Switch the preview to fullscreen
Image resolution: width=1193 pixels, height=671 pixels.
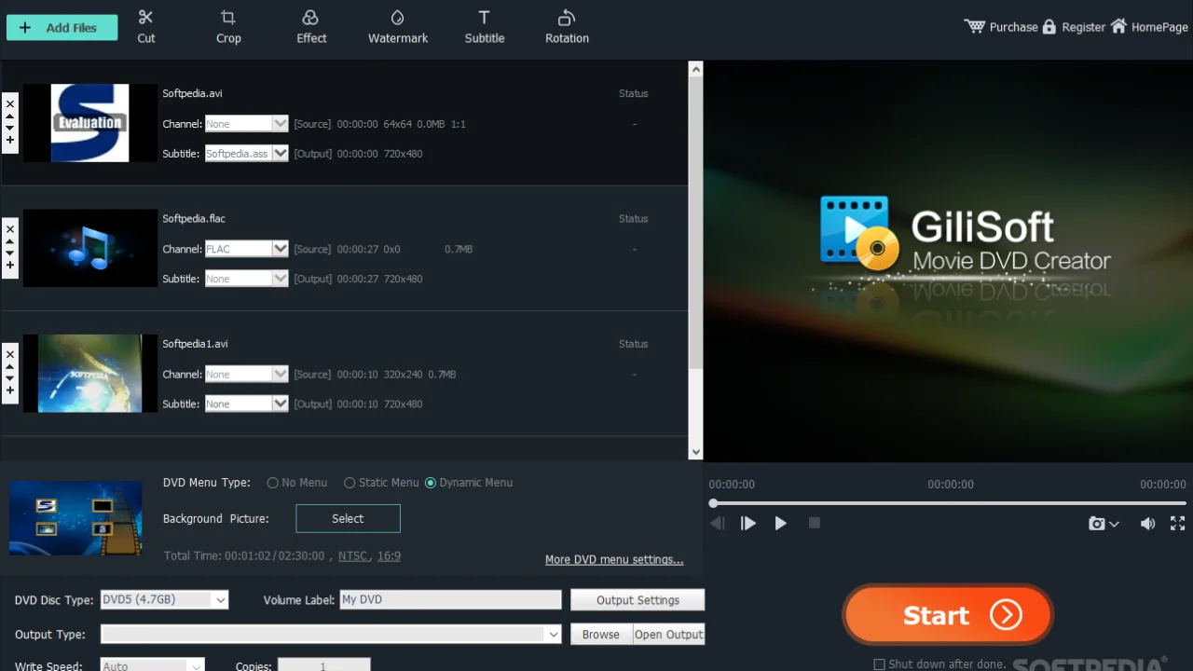pos(1177,524)
